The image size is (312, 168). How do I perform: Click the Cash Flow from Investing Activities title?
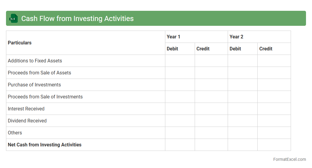pos(77,19)
